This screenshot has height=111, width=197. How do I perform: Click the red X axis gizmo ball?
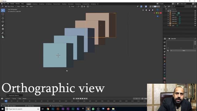pyautogui.click(x=161, y=13)
